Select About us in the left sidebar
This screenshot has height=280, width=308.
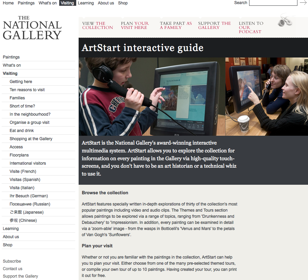(x=11, y=237)
